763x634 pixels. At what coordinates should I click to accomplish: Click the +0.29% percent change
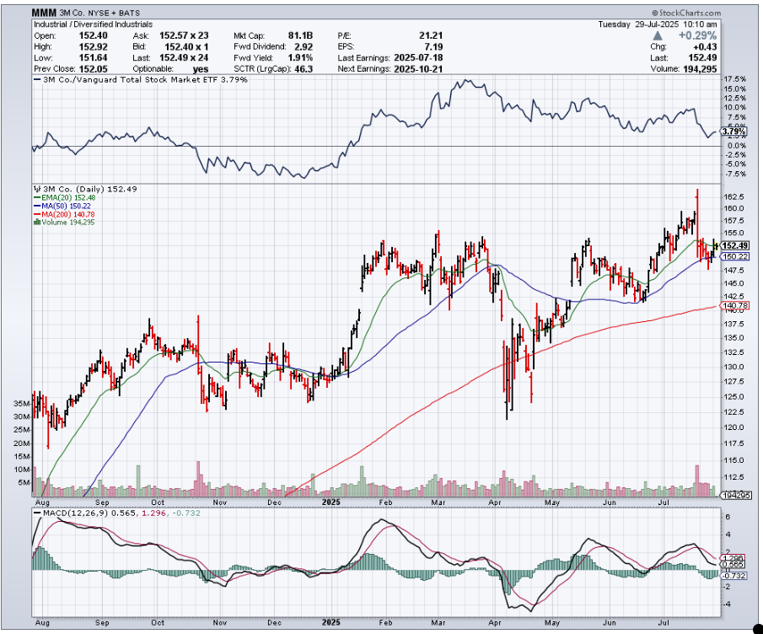[x=698, y=35]
